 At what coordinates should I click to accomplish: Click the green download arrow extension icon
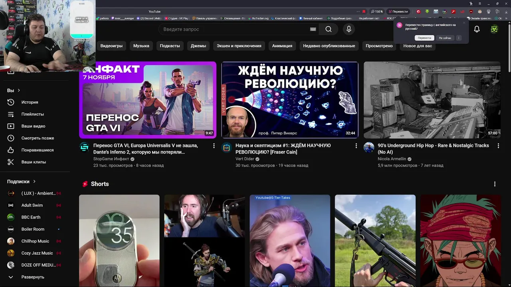coord(427,12)
